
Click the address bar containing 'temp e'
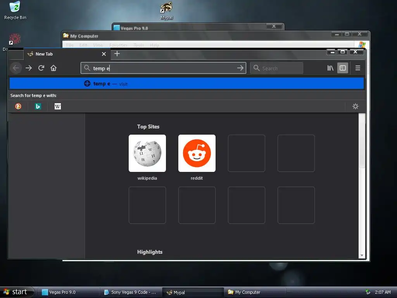coord(163,68)
